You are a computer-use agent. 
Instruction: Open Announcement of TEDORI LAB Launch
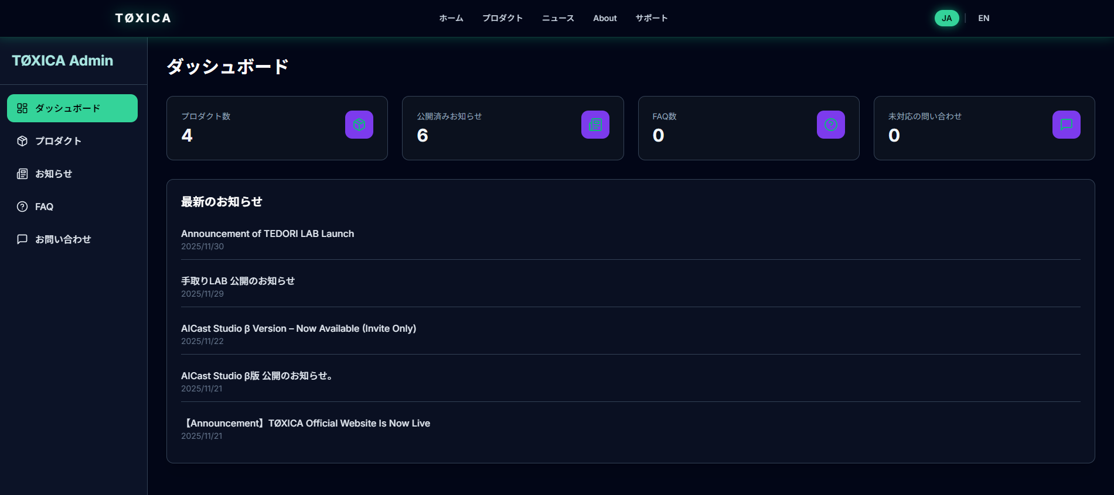[267, 233]
